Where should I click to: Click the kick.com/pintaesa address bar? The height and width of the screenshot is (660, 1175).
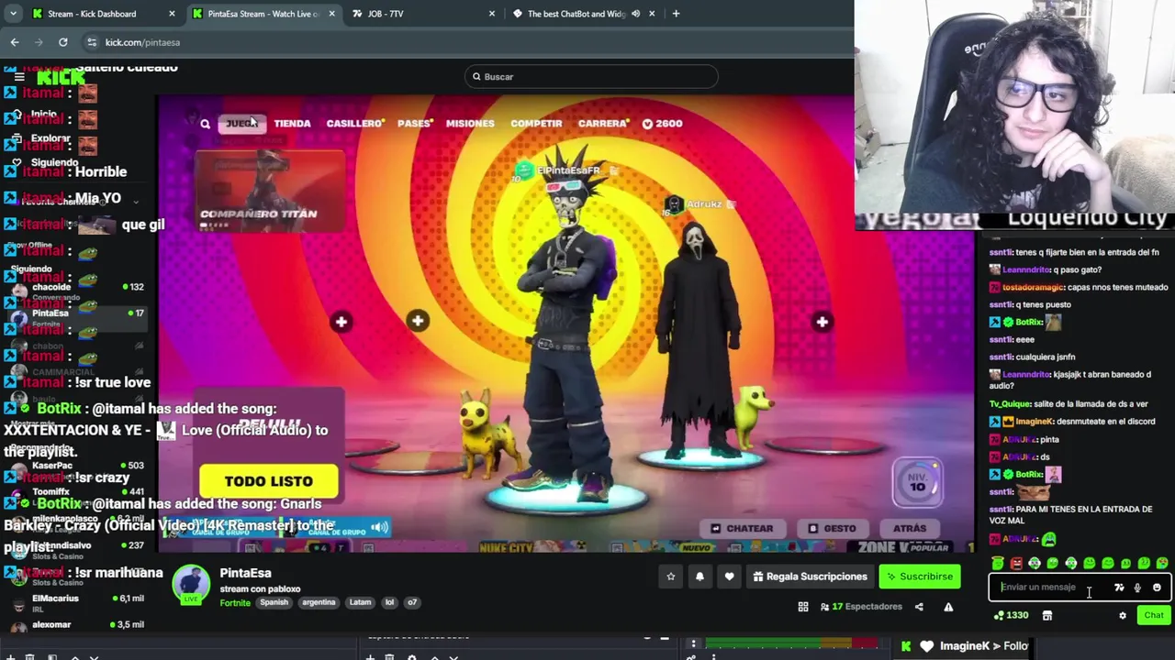click(142, 42)
